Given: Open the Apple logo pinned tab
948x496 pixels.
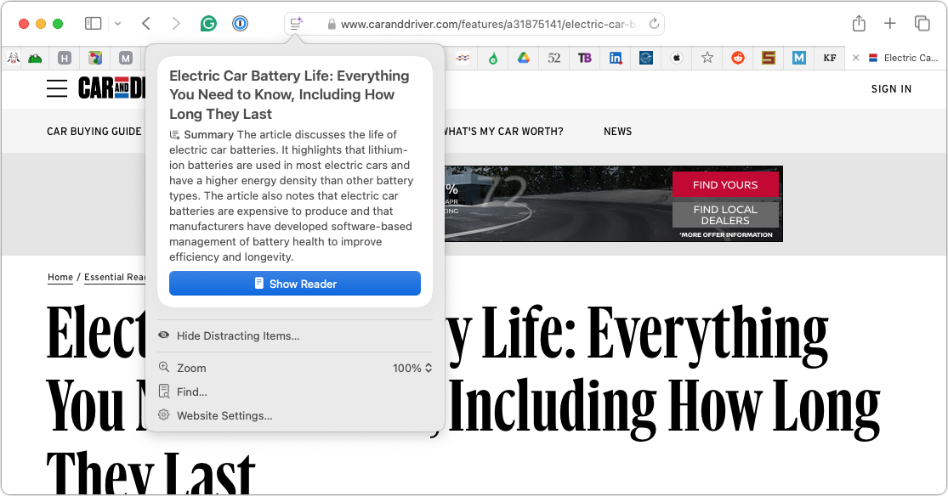Looking at the screenshot, I should coord(677,58).
